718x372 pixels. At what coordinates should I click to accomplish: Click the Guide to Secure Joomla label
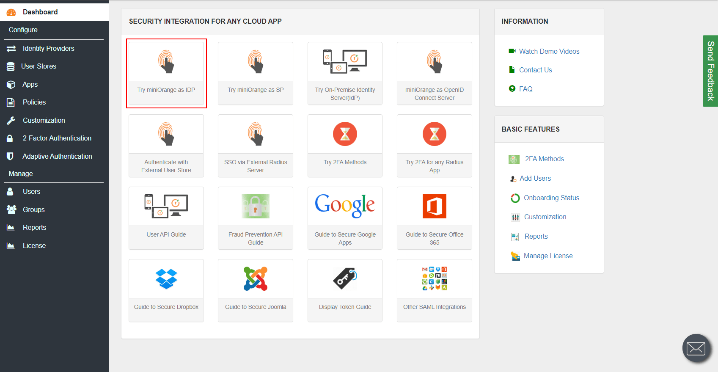[256, 307]
